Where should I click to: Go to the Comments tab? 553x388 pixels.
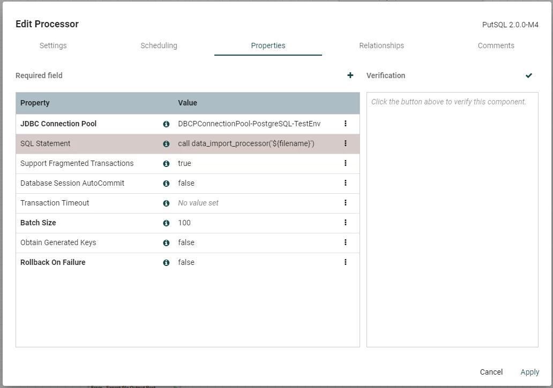(x=496, y=45)
